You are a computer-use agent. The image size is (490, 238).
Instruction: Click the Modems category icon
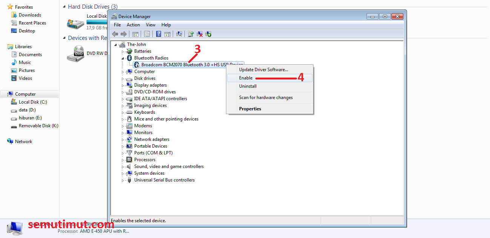130,126
